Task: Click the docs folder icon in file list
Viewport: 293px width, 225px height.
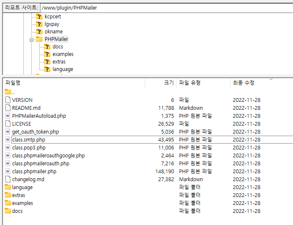Action: 8,211
